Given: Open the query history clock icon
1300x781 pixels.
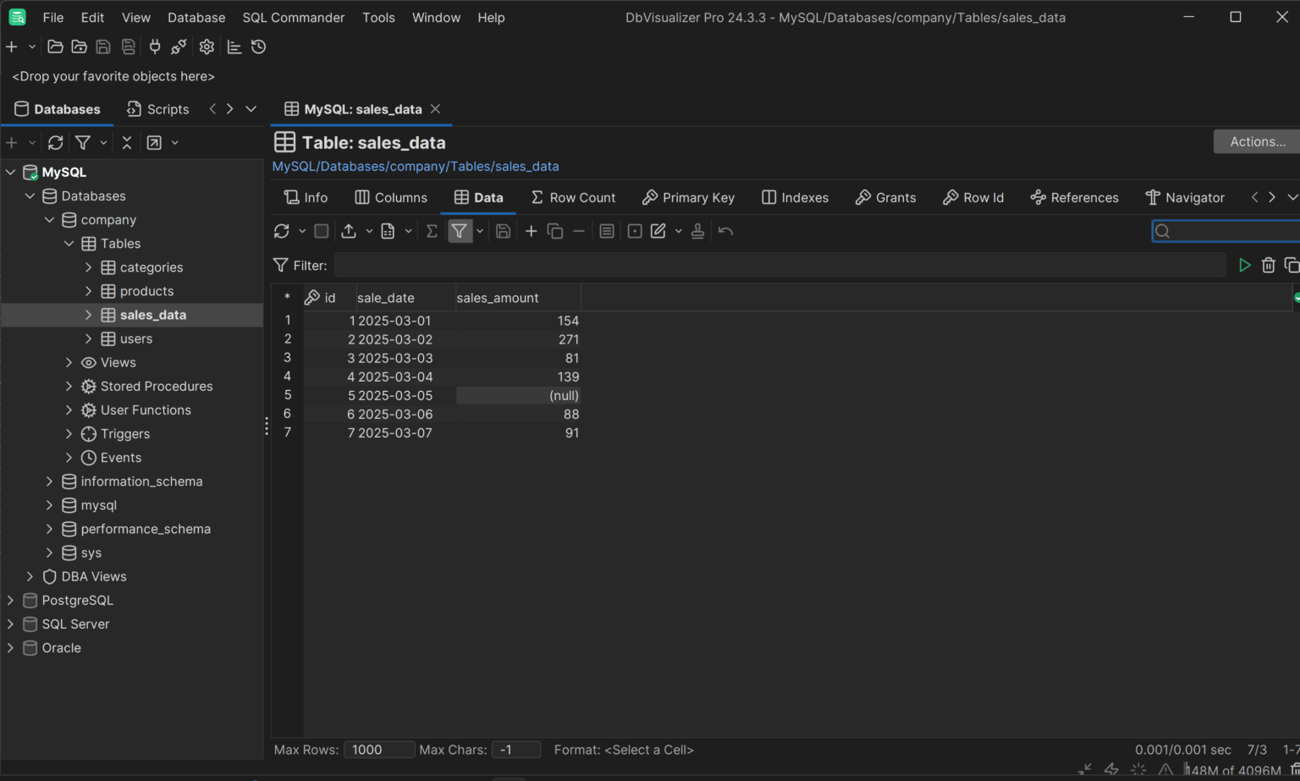Looking at the screenshot, I should pos(259,47).
